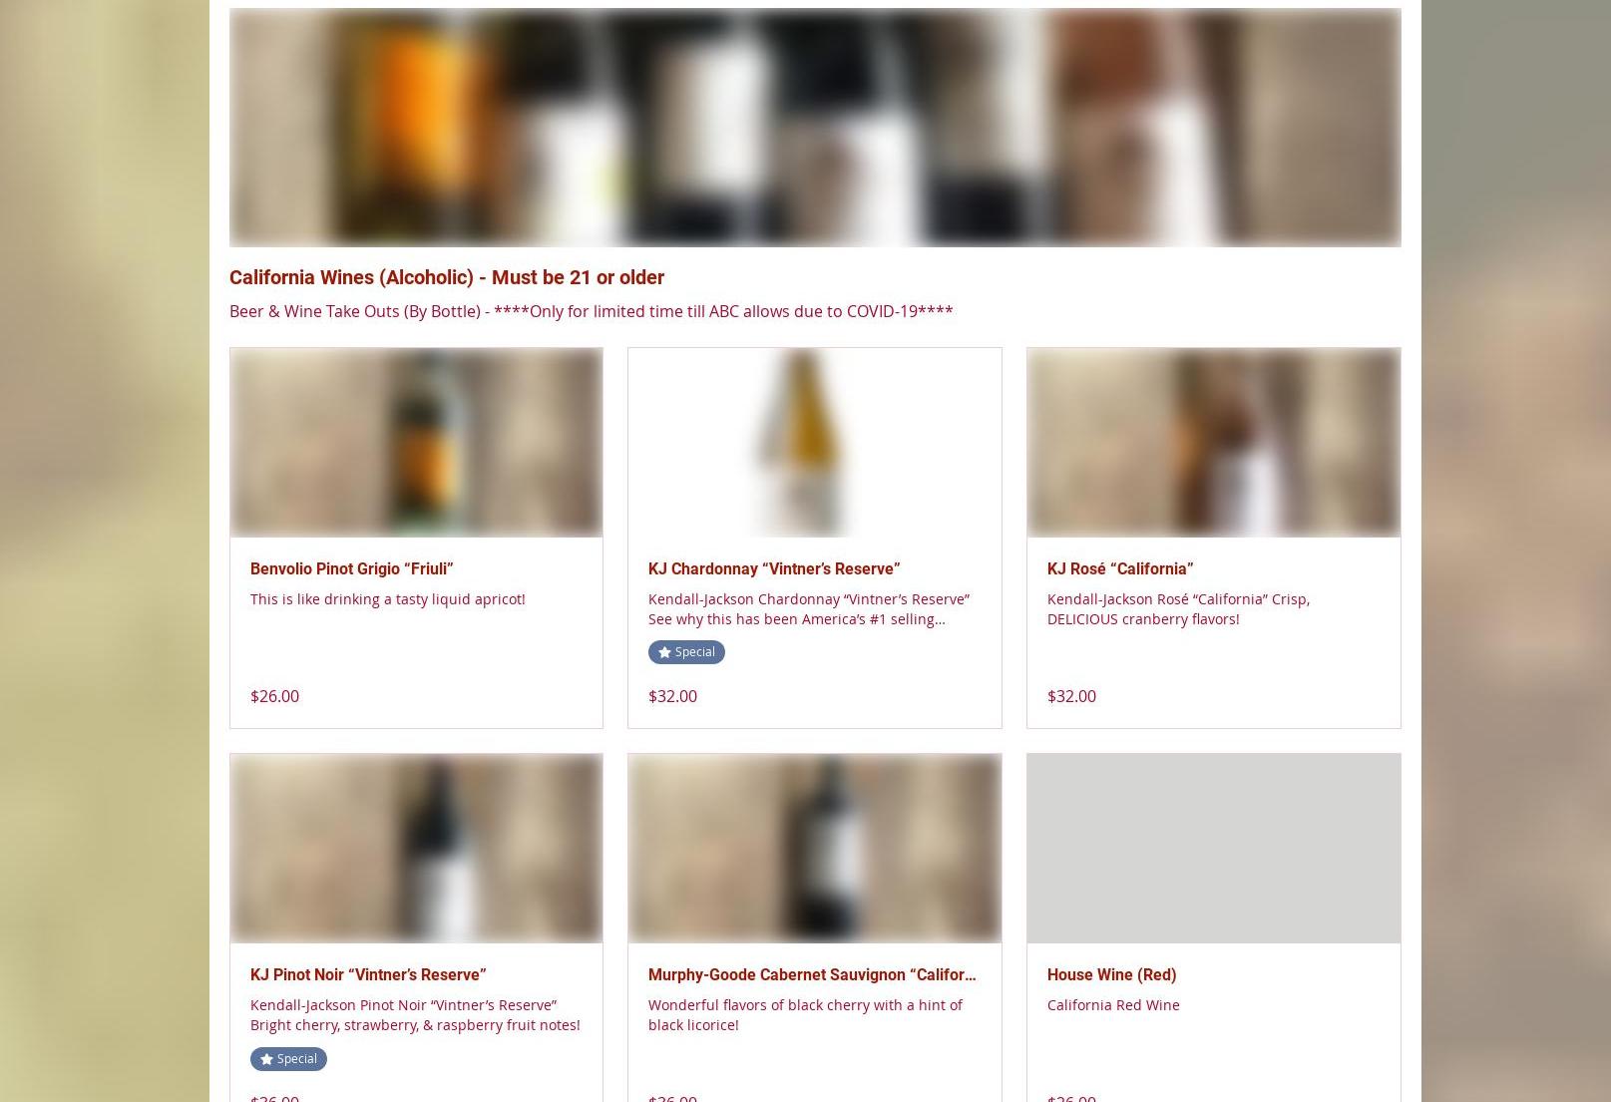1611x1102 pixels.
Task: Select the KJ Chardonnay "Vintner's Reserve" title
Action: coord(774,568)
